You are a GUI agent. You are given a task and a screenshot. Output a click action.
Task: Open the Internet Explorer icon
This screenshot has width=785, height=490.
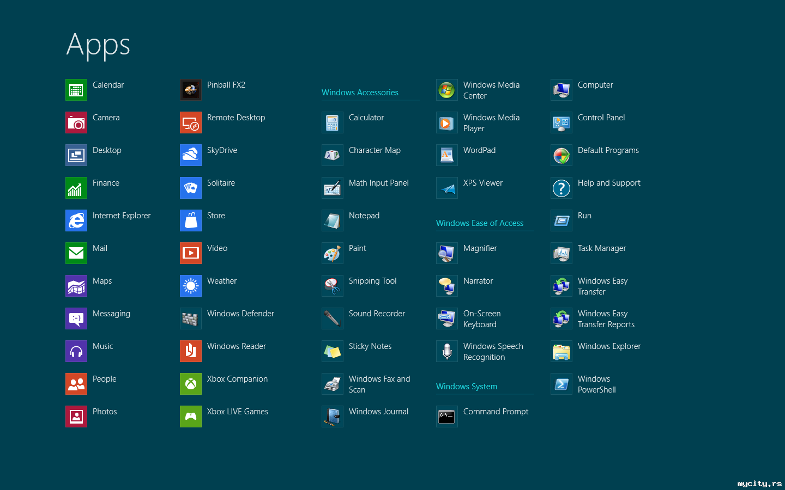coord(76,220)
